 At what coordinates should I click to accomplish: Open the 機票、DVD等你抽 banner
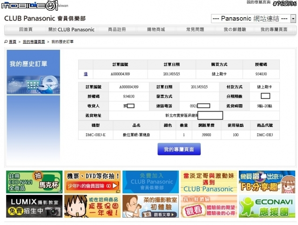click(92, 182)
